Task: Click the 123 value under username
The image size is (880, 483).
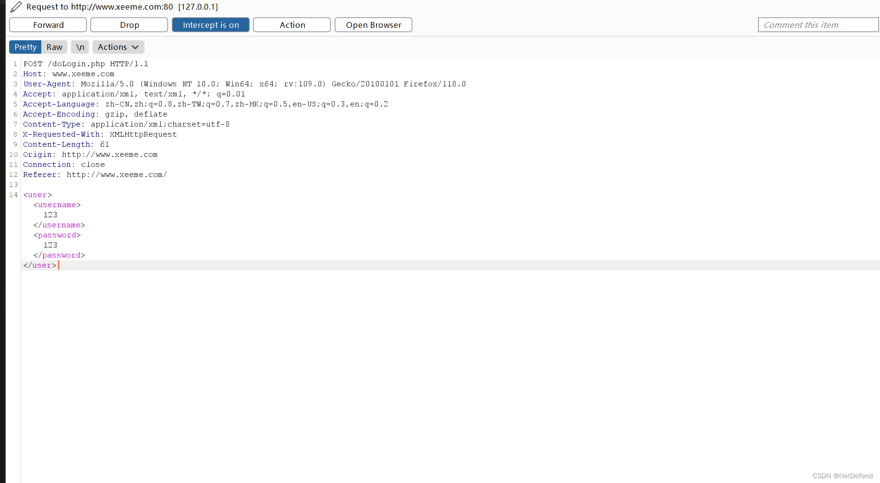Action: coord(50,215)
